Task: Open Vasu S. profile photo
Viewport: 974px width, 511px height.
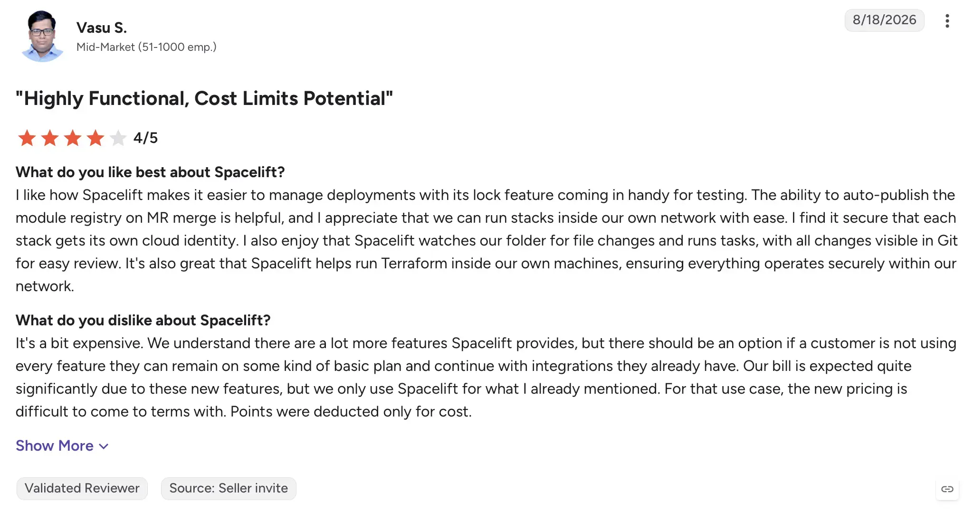Action: pos(42,36)
